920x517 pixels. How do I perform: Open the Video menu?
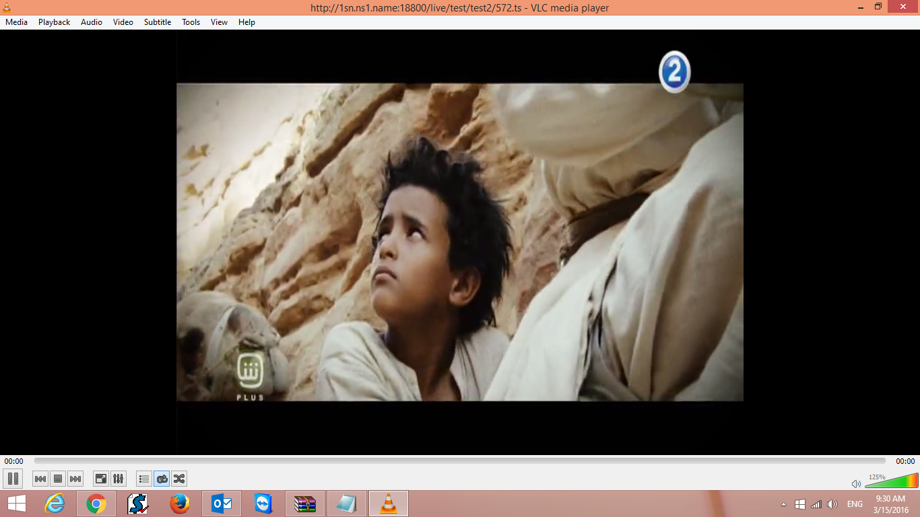click(123, 22)
